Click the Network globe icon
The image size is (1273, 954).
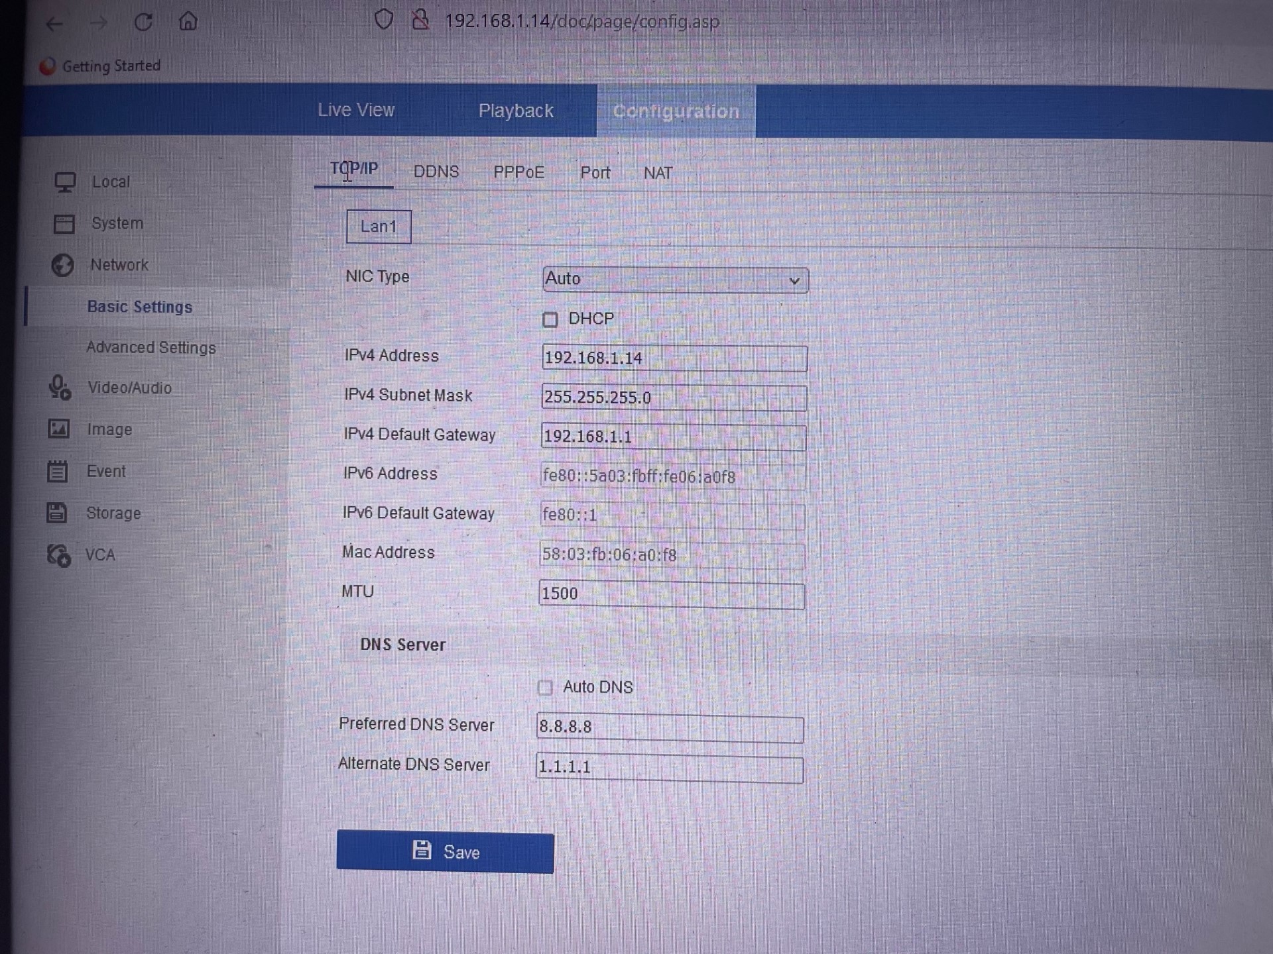coord(62,265)
